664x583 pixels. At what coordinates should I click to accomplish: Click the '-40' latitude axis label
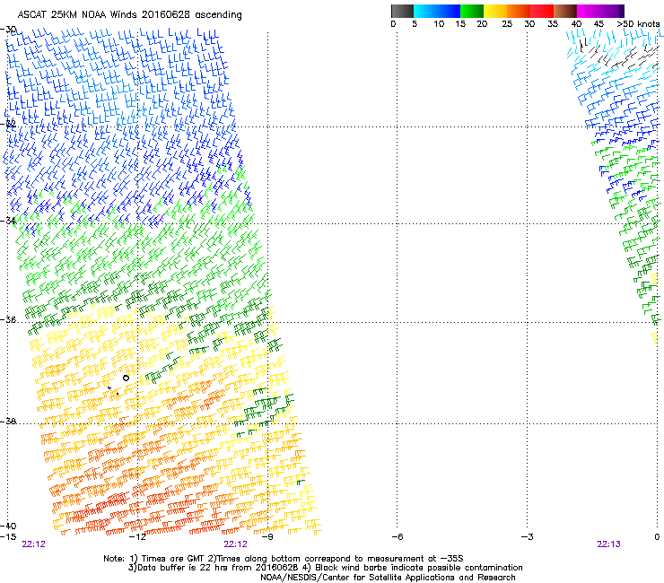click(x=8, y=526)
